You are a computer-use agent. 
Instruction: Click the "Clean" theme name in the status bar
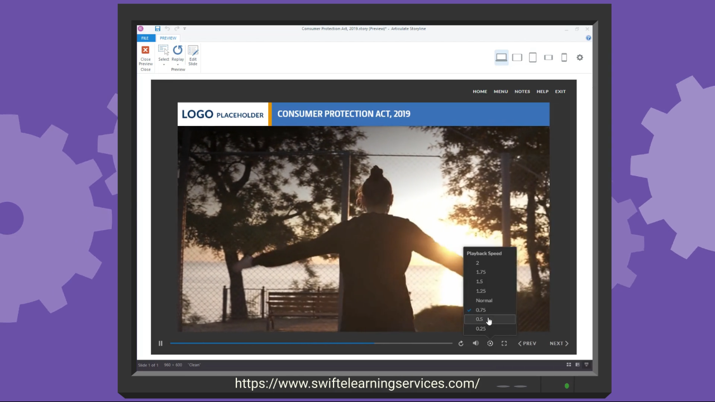coord(194,365)
